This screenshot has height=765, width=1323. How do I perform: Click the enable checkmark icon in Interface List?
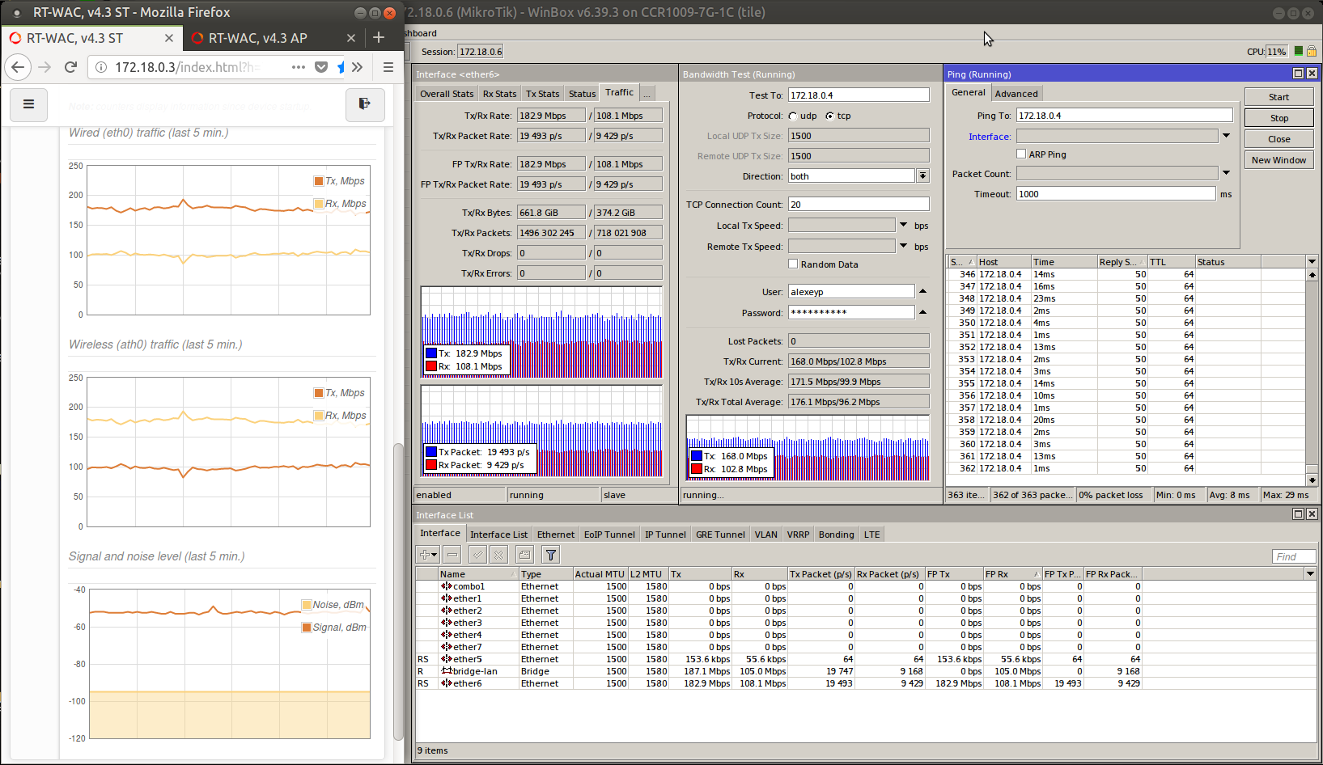tap(477, 555)
